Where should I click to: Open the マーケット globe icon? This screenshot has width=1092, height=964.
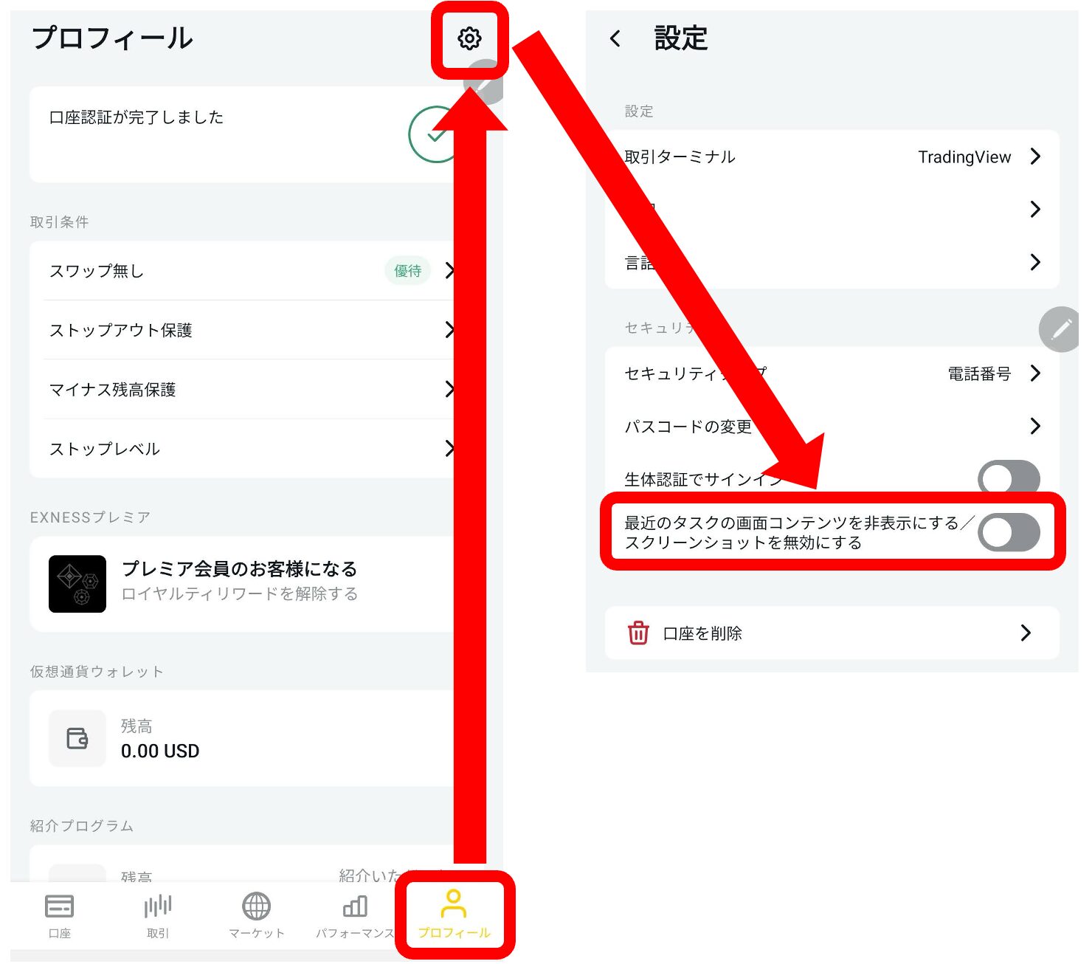tap(256, 906)
